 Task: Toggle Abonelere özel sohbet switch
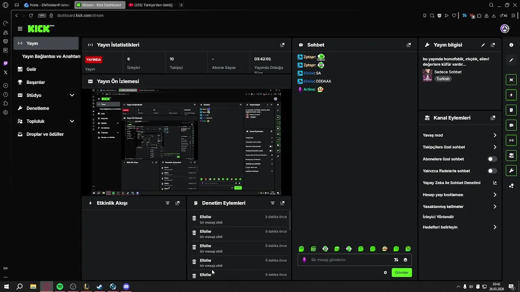(492, 159)
